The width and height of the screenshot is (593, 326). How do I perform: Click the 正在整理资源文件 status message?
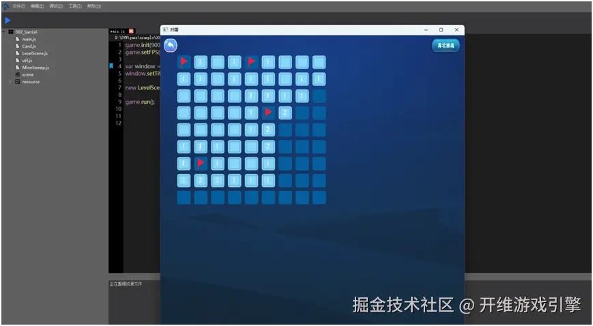tap(126, 284)
